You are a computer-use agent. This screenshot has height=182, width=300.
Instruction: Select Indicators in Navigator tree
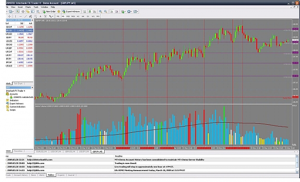pos(14,100)
